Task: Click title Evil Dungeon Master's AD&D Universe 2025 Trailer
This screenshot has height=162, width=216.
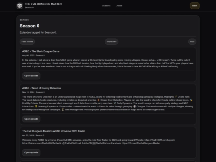Action: pyautogui.click(x=54, y=131)
